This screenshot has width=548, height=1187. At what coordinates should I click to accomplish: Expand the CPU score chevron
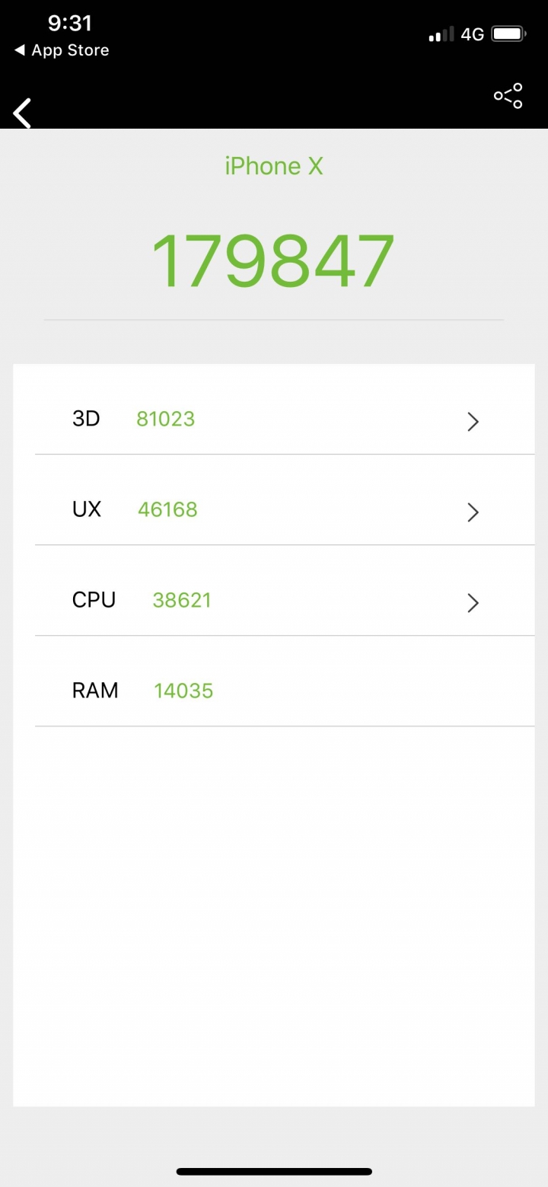[473, 602]
